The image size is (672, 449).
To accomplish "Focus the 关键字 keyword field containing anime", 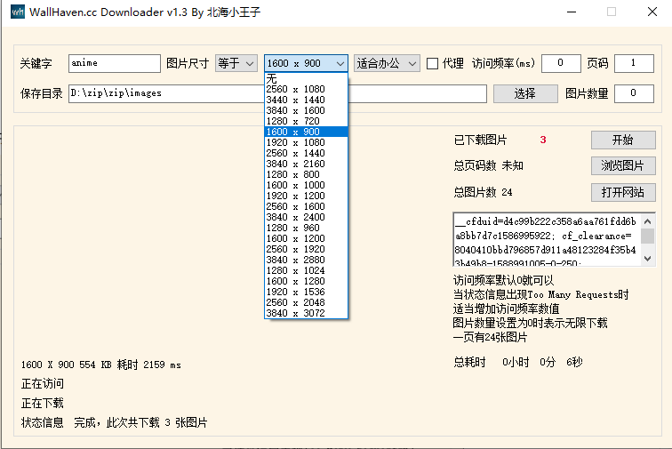I will coord(115,63).
